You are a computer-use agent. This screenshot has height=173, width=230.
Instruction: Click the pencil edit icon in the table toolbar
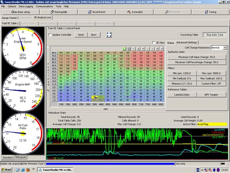162,48
